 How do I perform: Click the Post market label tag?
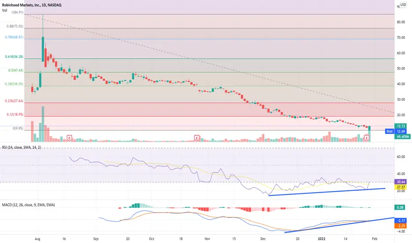pyautogui.click(x=389, y=131)
